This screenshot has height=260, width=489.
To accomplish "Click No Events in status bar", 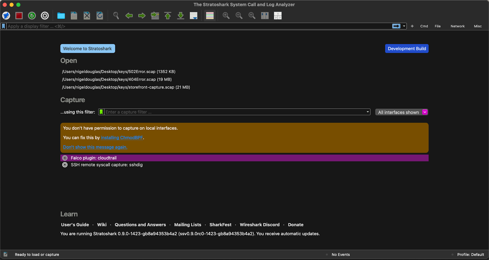I will pos(341,255).
